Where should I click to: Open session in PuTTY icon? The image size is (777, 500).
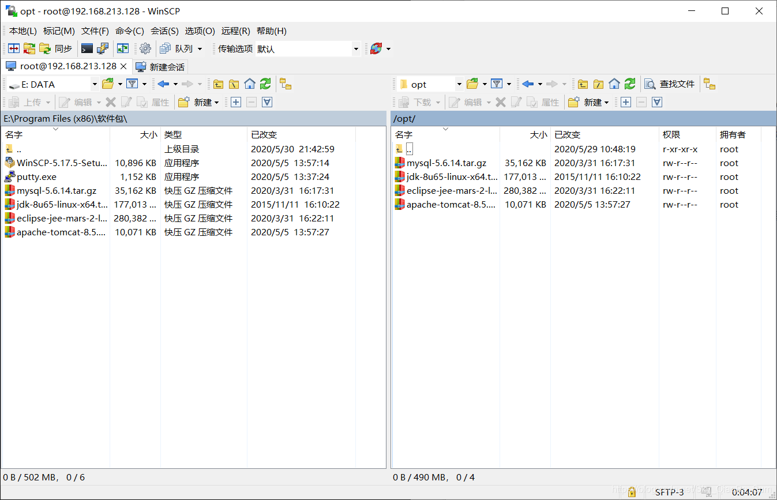(103, 48)
